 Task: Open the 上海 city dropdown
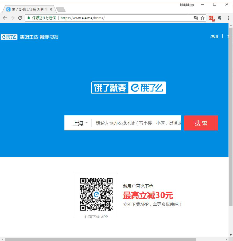point(80,123)
